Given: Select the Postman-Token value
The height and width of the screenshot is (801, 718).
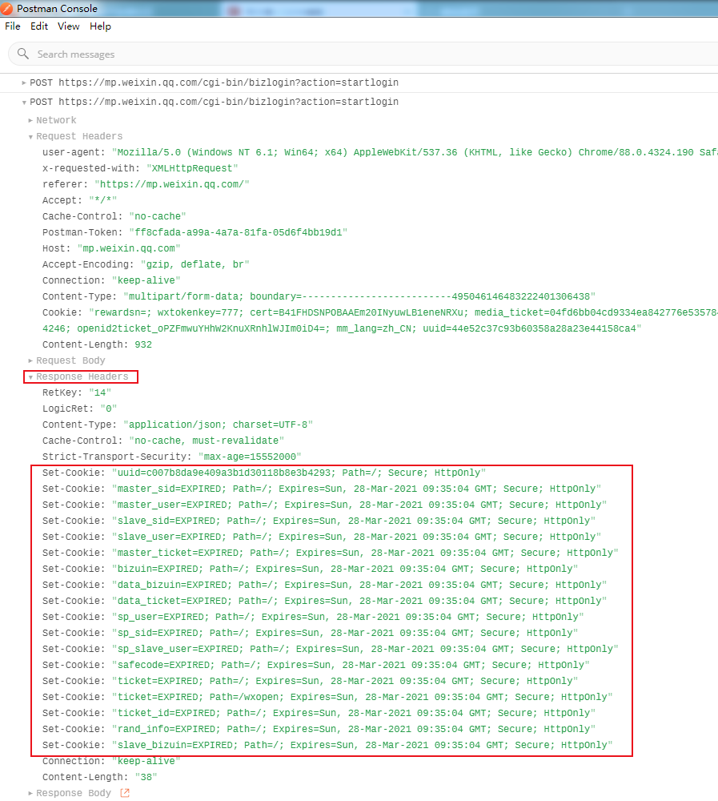Looking at the screenshot, I should click(239, 232).
